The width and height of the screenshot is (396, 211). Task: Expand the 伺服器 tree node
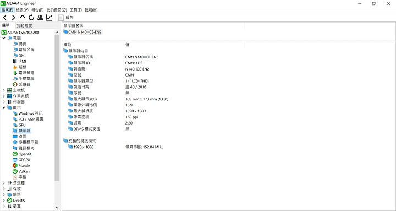pyautogui.click(x=4, y=102)
